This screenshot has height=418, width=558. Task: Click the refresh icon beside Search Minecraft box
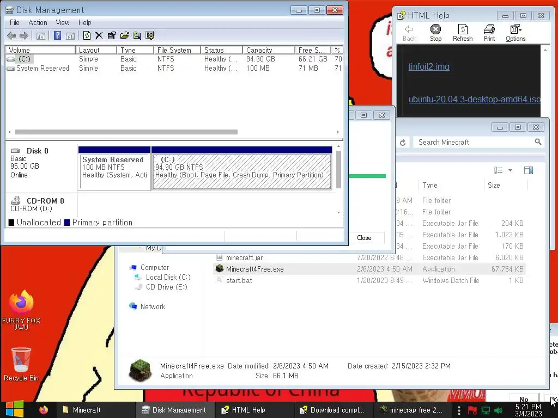[x=403, y=143]
